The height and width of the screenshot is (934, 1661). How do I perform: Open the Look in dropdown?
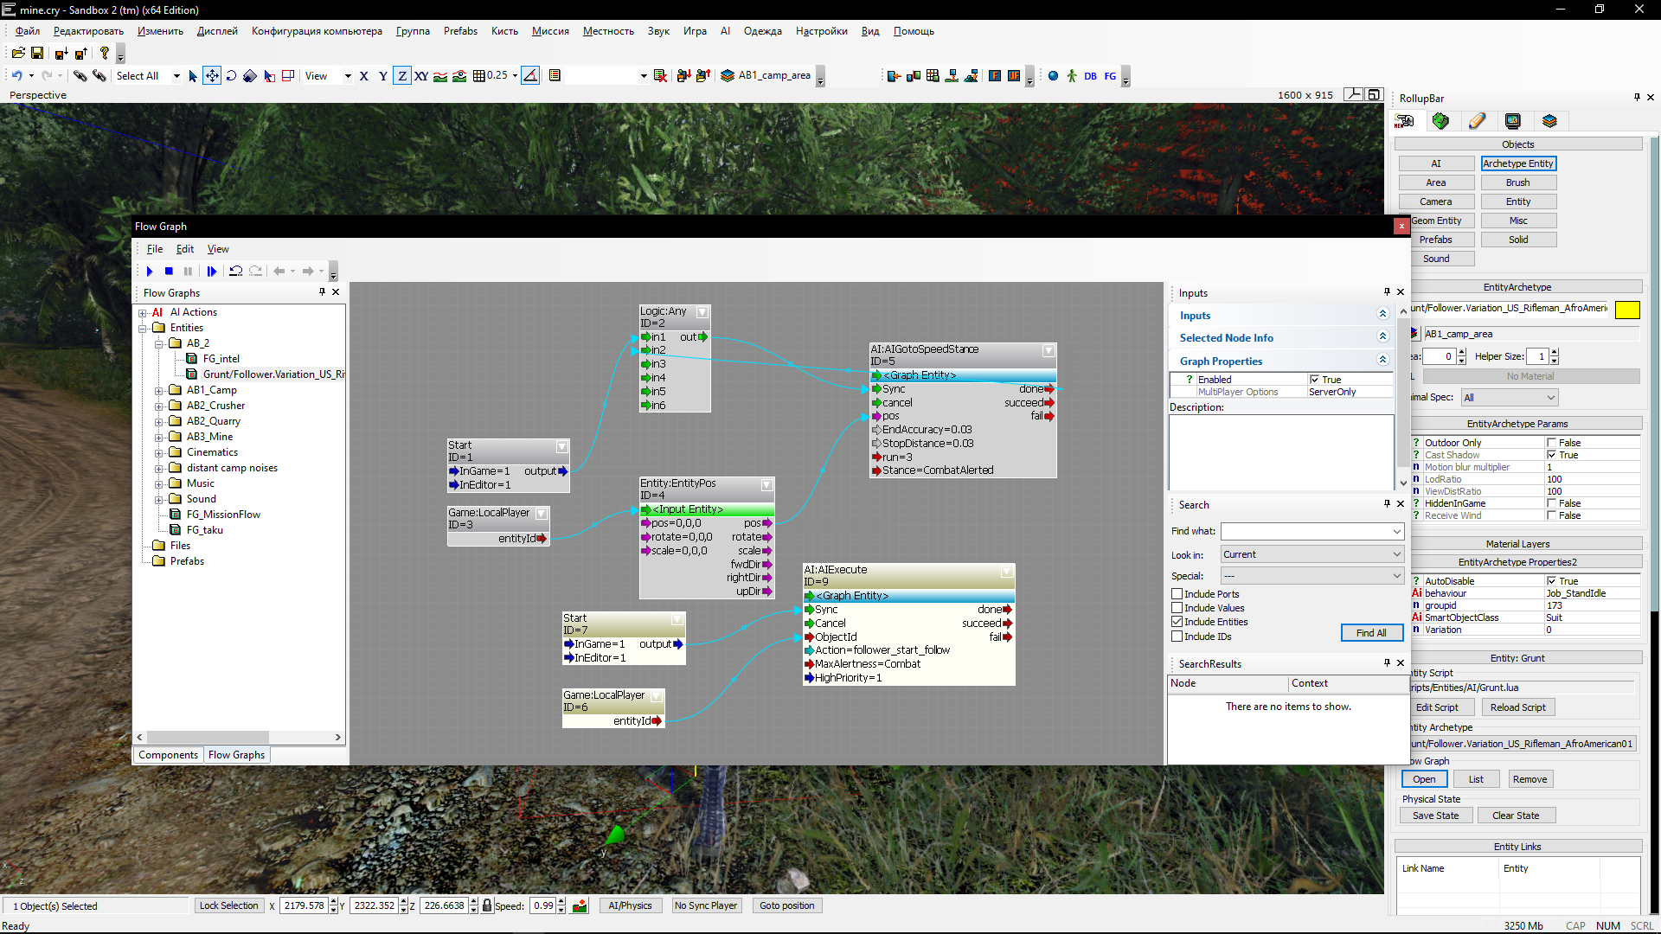(1311, 554)
